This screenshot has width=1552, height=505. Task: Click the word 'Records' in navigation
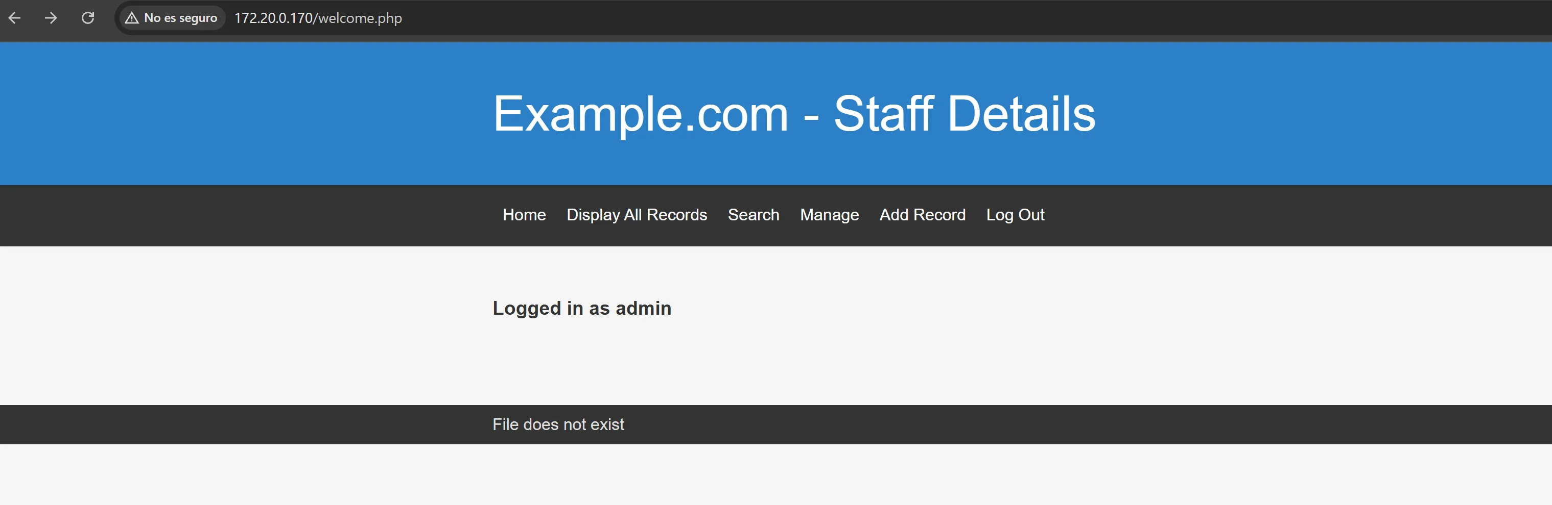click(676, 215)
